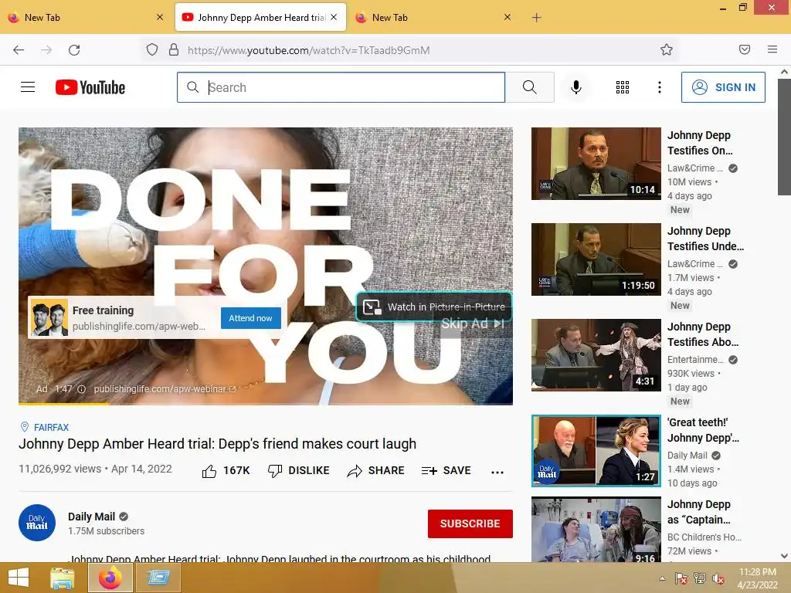Open File Explorer from taskbar
The height and width of the screenshot is (593, 791).
tap(62, 578)
